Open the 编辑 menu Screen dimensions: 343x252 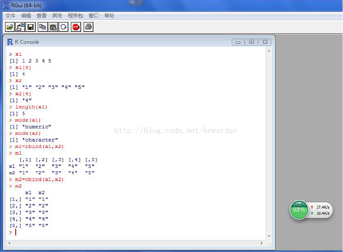26,16
